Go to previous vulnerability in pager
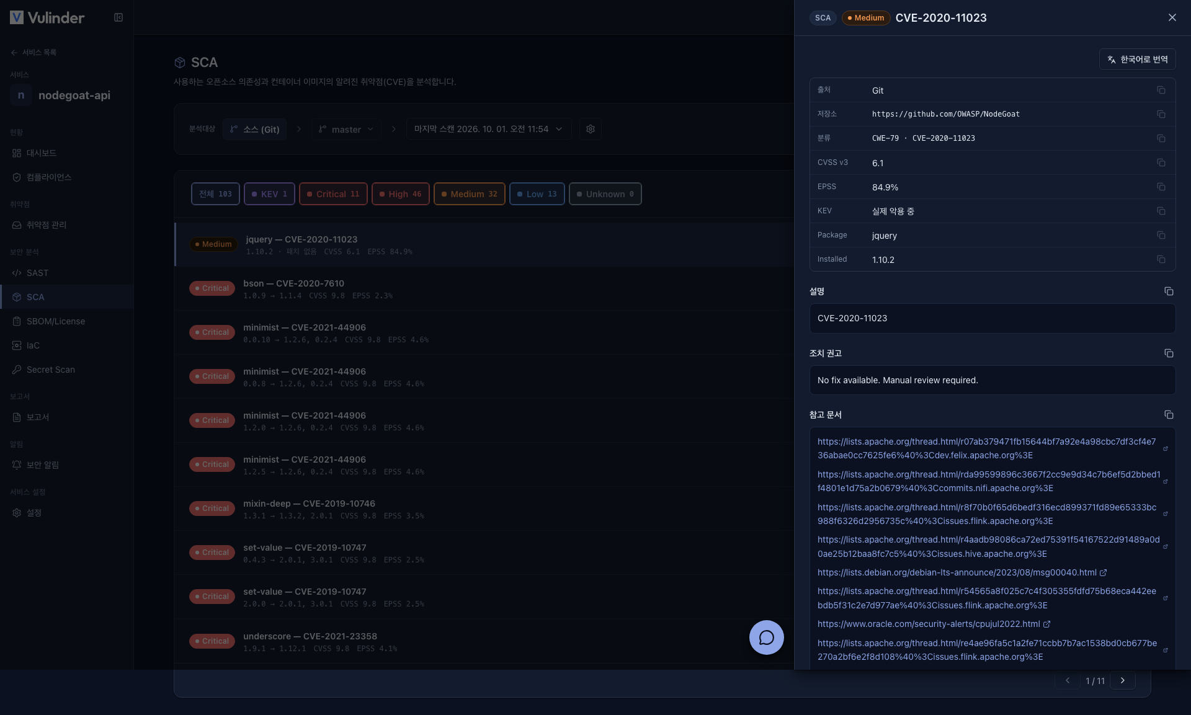The height and width of the screenshot is (715, 1191). [x=1068, y=680]
